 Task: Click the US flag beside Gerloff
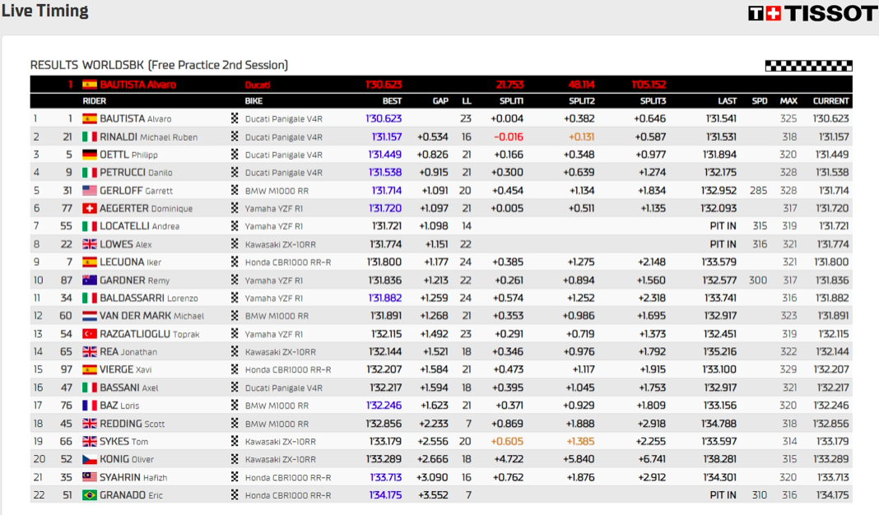click(90, 191)
